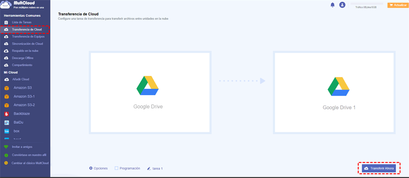This screenshot has height=178, width=409.
Task: Open the Opciones link
Action: coord(101,168)
